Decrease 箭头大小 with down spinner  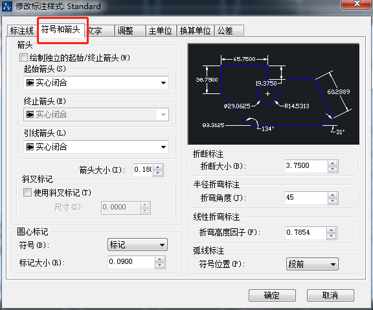click(158, 173)
